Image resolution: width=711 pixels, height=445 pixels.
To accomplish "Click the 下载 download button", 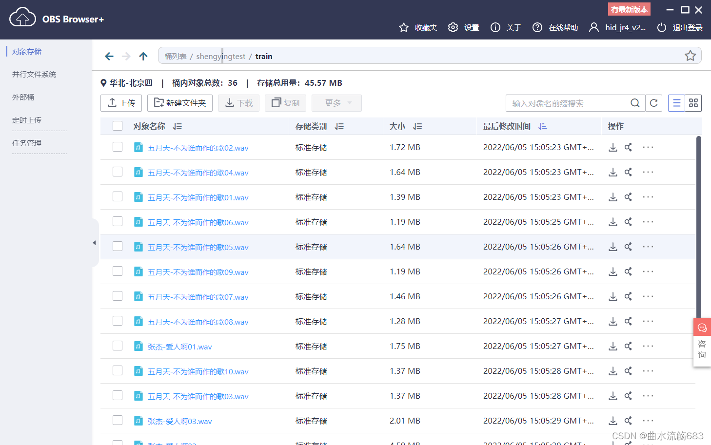I will [x=239, y=103].
